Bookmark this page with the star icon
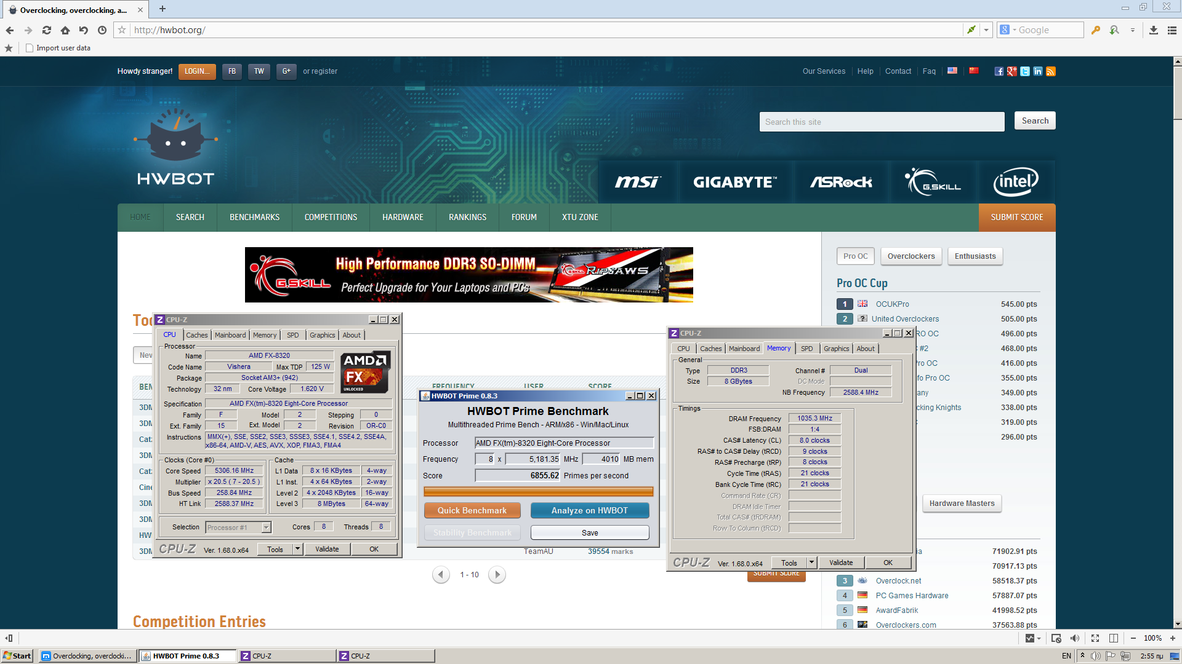This screenshot has height=664, width=1182. (122, 30)
